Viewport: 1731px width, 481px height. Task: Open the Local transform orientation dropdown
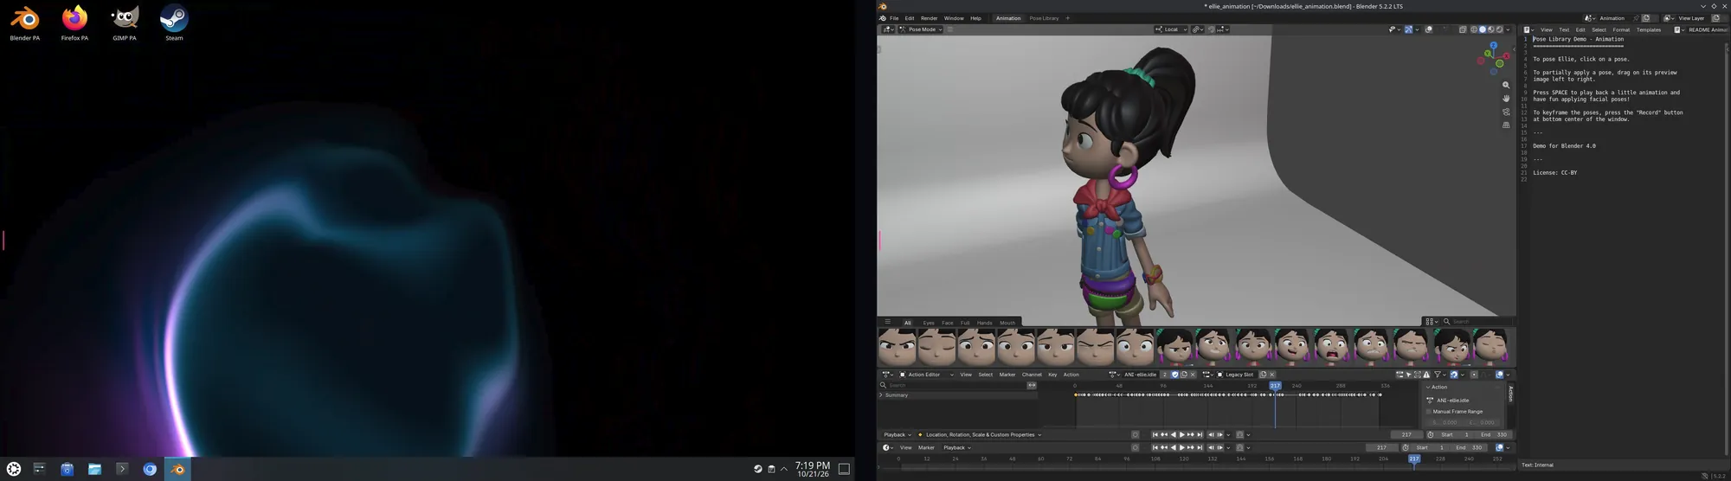tap(1170, 29)
